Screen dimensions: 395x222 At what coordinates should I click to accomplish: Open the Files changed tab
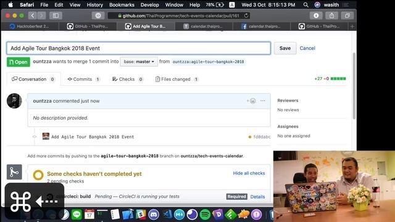[x=177, y=79]
